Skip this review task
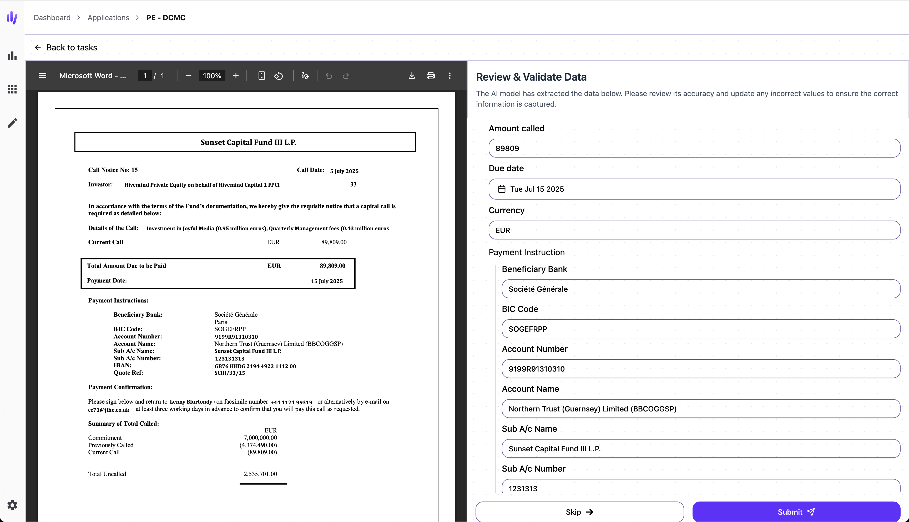This screenshot has height=522, width=909. pos(579,511)
